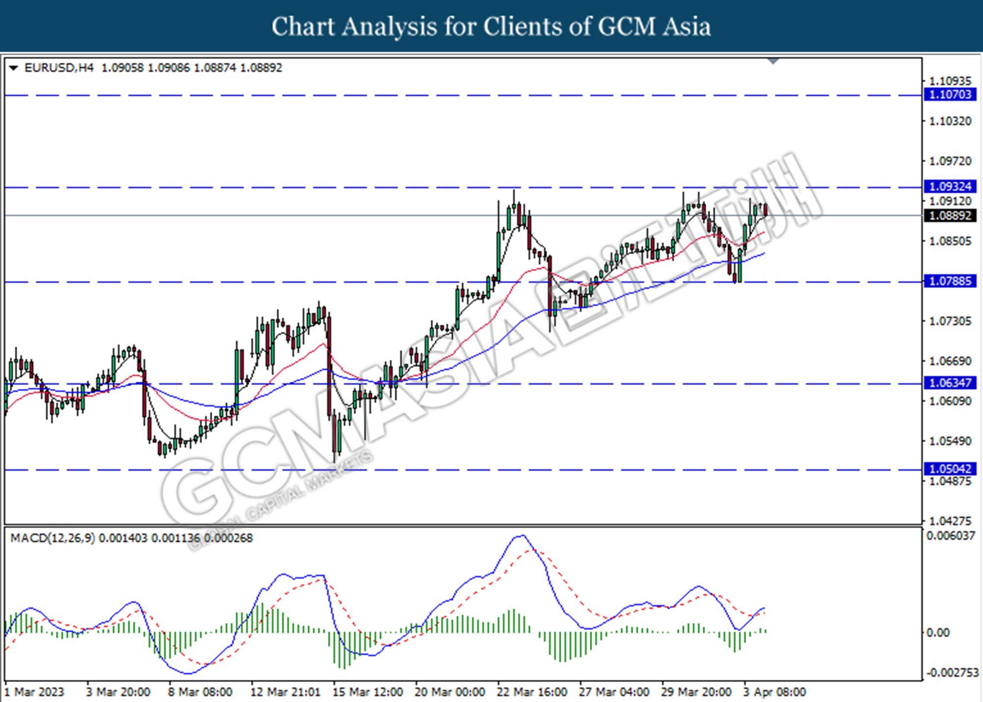Screen dimensions: 983x702
Task: Click the MACD(12,26,9) indicator label
Action: 52,538
